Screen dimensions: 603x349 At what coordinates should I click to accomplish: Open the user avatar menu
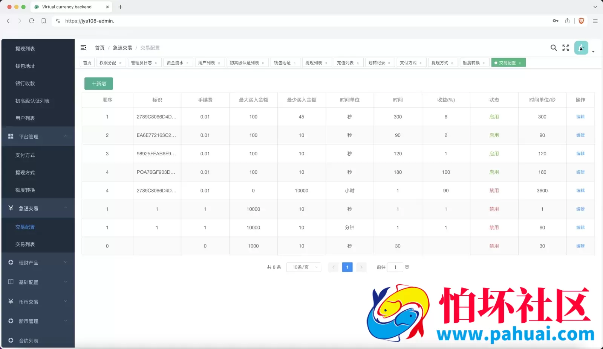[581, 48]
